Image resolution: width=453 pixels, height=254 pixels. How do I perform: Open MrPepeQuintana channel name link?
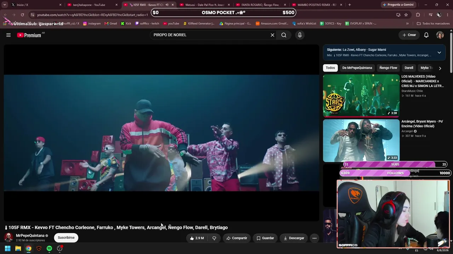(x=30, y=235)
